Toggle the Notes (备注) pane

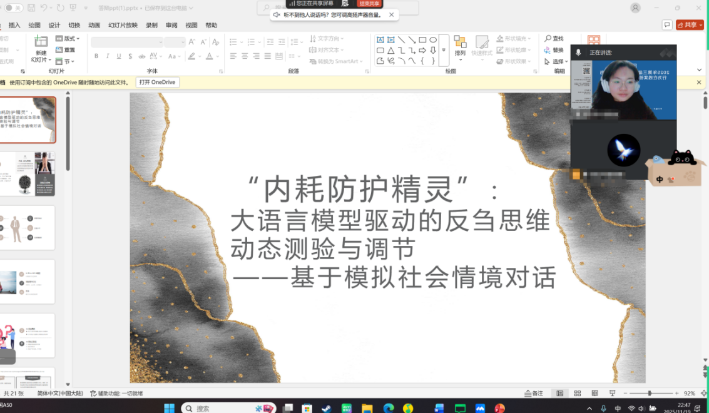[x=534, y=394]
